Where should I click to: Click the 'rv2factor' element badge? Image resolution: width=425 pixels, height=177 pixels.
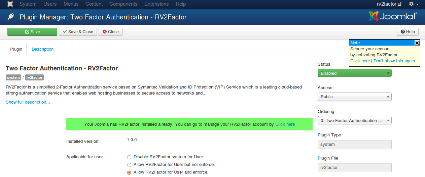pos(35,77)
